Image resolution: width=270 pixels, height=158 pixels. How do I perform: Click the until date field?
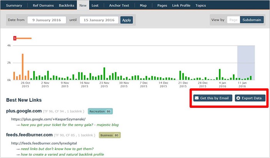pos(99,20)
